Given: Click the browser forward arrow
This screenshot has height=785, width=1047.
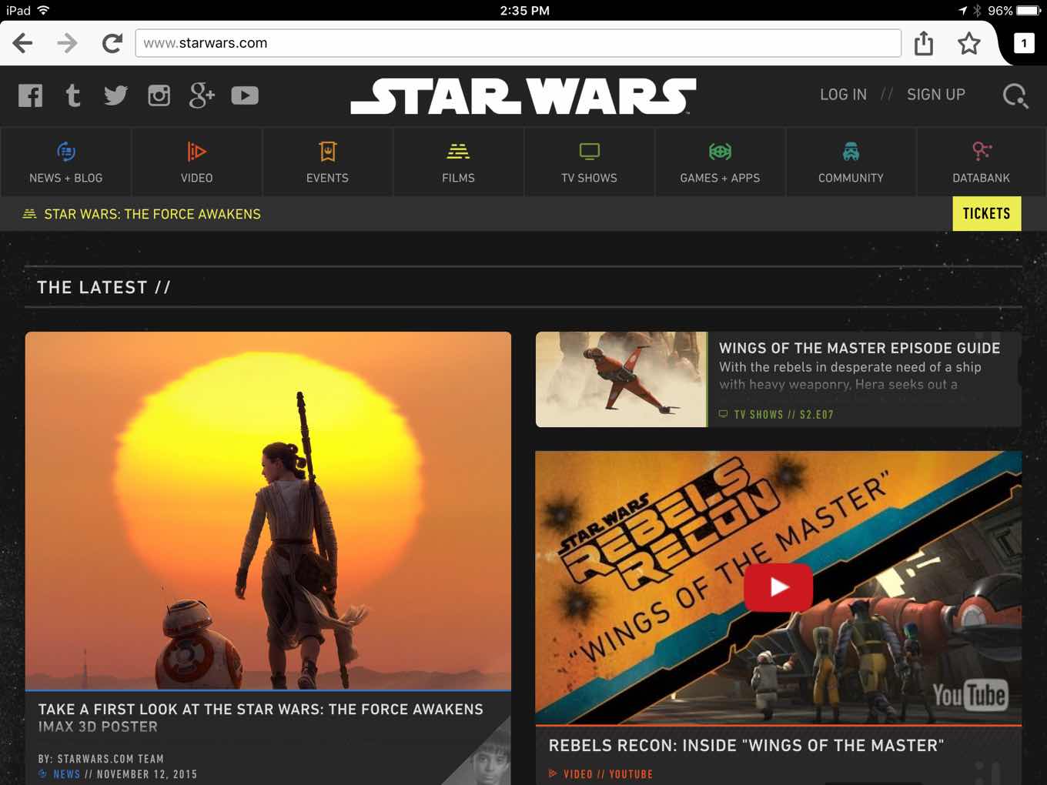Looking at the screenshot, I should pyautogui.click(x=67, y=43).
